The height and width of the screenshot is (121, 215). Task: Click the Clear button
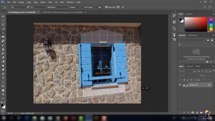[x=100, y=7]
